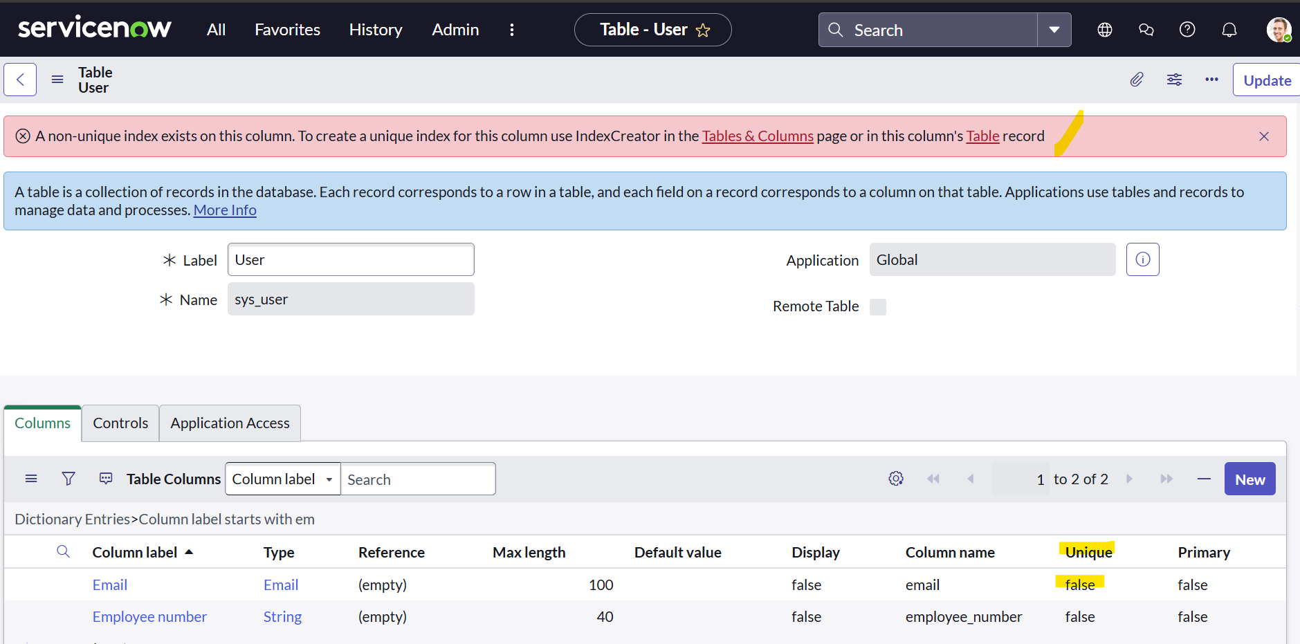This screenshot has height=644, width=1300.
Task: Show Application info with the circled i icon
Action: (x=1143, y=259)
